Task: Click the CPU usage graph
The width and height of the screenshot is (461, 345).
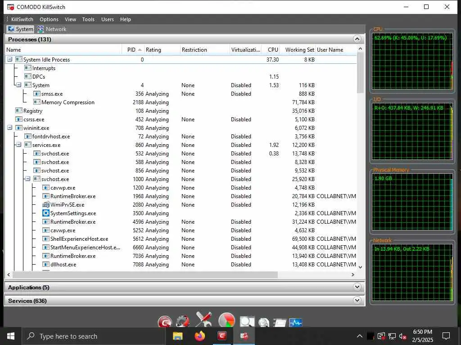Action: (x=412, y=61)
